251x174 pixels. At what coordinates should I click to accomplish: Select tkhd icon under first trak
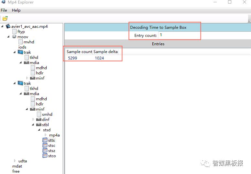pyautogui.click(x=27, y=57)
